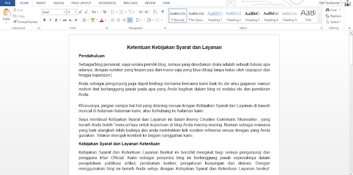Screen dimensions: 353x175
Task: Set font color with red A
Action: (102, 20)
